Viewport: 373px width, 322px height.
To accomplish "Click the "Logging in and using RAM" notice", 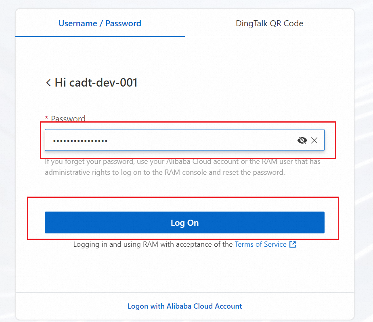I will [153, 244].
